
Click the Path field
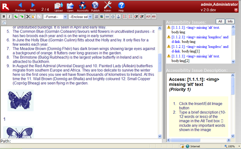pos(81,141)
